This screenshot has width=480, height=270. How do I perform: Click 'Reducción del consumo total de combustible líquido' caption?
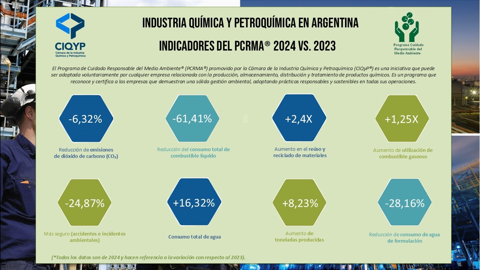pyautogui.click(x=193, y=152)
